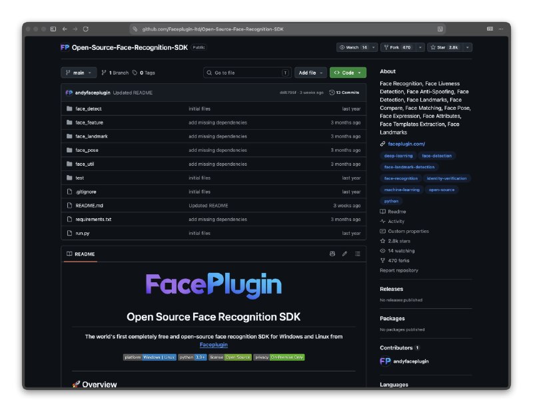Select the python topic tag
The height and width of the screenshot is (412, 533).
[391, 201]
